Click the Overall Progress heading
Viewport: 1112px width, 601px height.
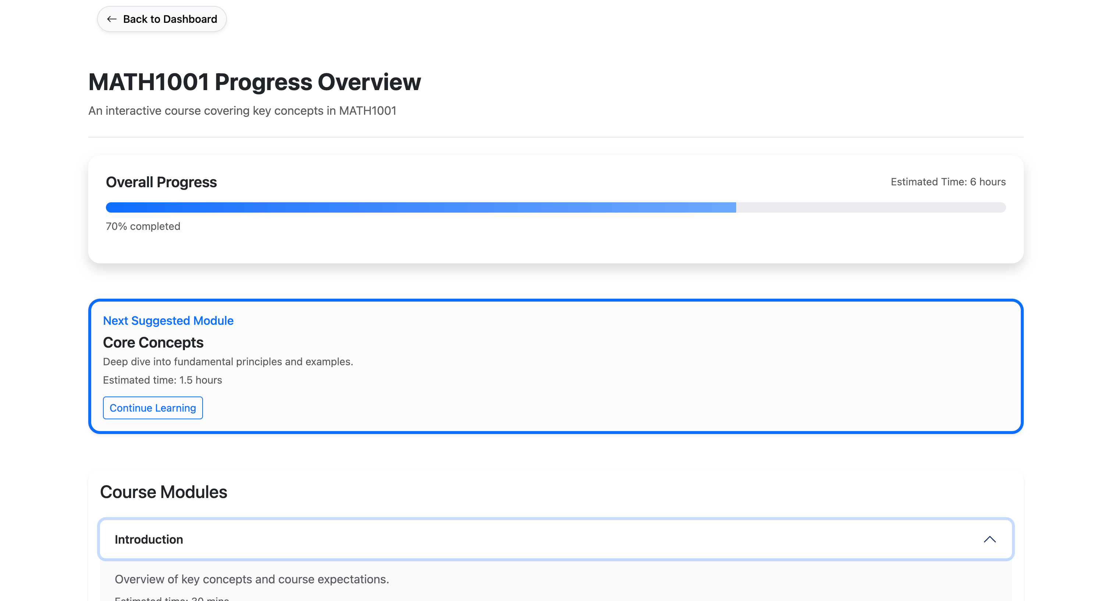tap(161, 182)
